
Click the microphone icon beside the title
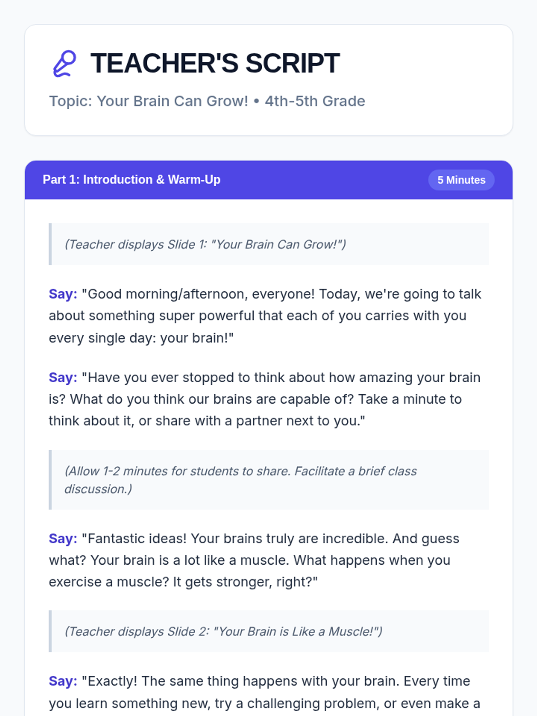[64, 64]
